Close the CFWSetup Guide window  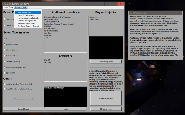[179, 13]
